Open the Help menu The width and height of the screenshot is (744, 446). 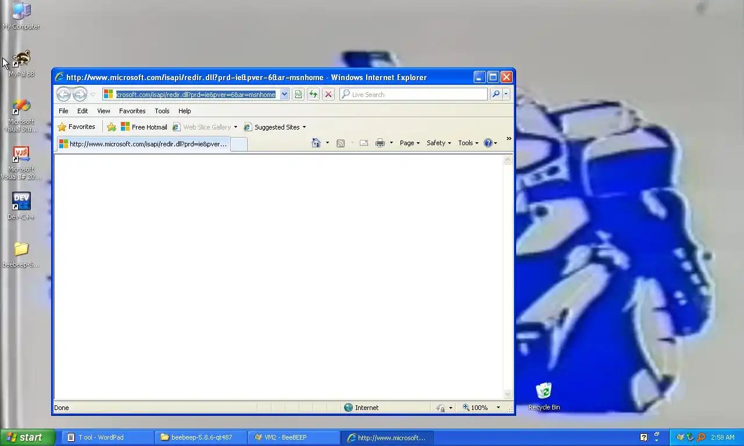184,111
